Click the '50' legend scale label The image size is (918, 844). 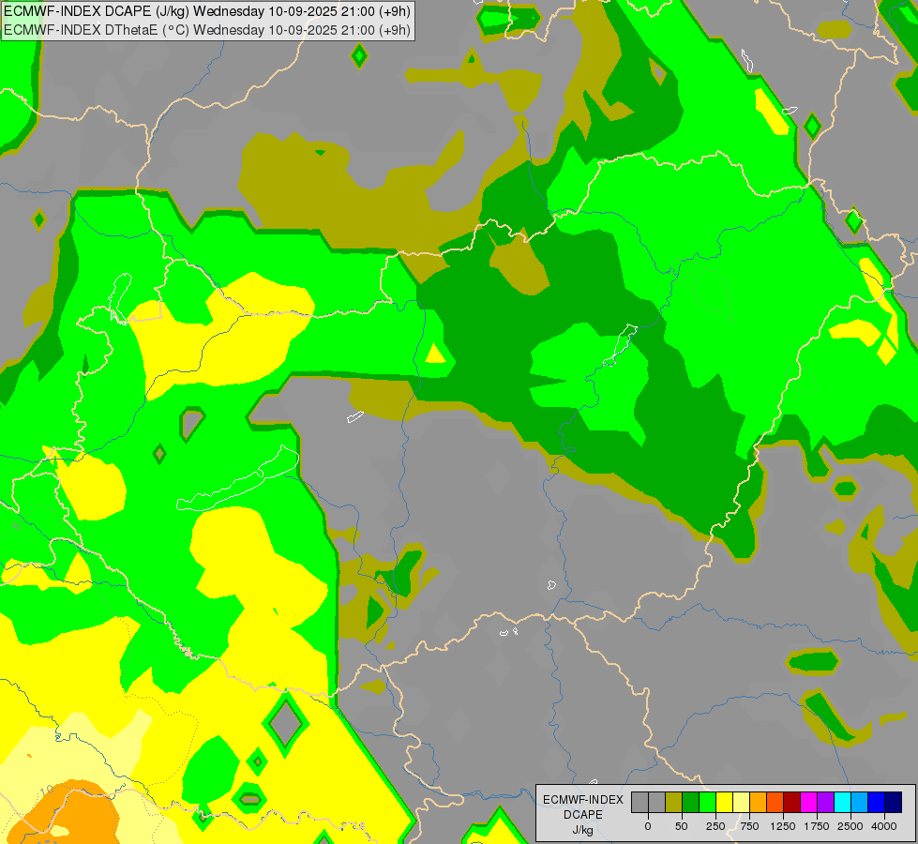tap(682, 826)
